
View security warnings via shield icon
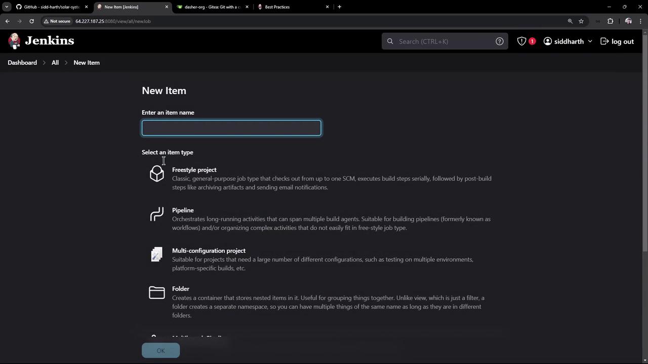521,41
